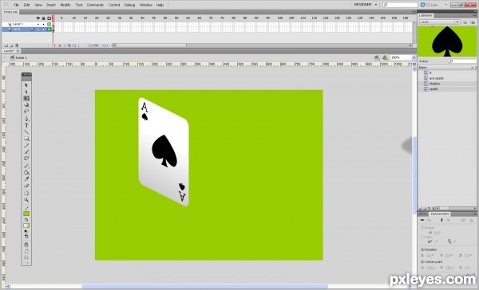Viewport: 479px width, 290px height.
Task: Select the Selection arrow tool
Action: click(x=26, y=85)
